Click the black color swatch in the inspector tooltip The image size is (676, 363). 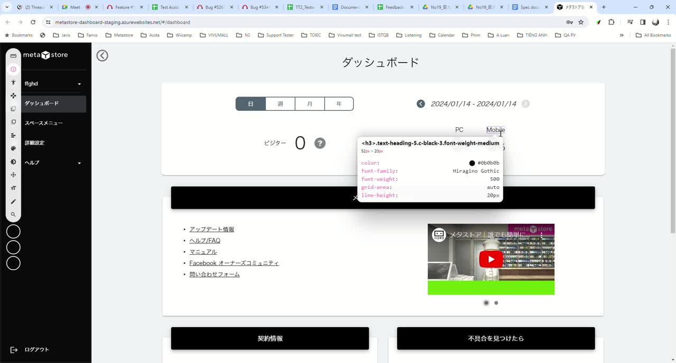[472, 163]
